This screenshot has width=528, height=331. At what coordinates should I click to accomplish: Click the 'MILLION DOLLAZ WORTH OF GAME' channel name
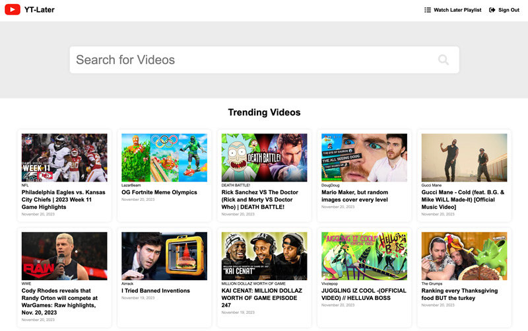pos(253,283)
